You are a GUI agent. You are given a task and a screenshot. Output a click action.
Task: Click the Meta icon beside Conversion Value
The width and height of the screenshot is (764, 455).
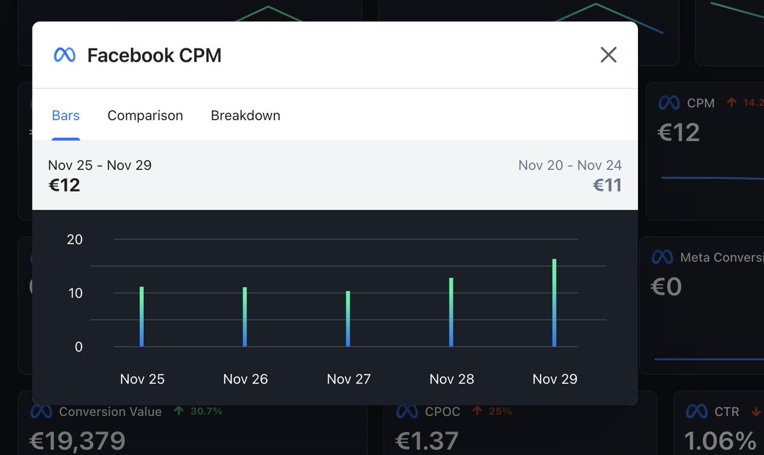tap(41, 412)
